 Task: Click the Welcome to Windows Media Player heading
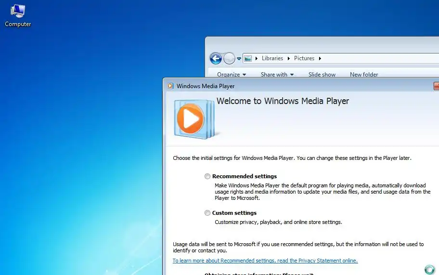coord(283,101)
